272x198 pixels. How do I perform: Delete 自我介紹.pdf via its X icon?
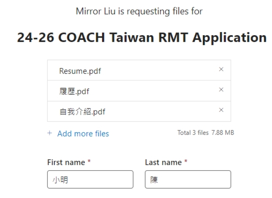tap(221, 110)
